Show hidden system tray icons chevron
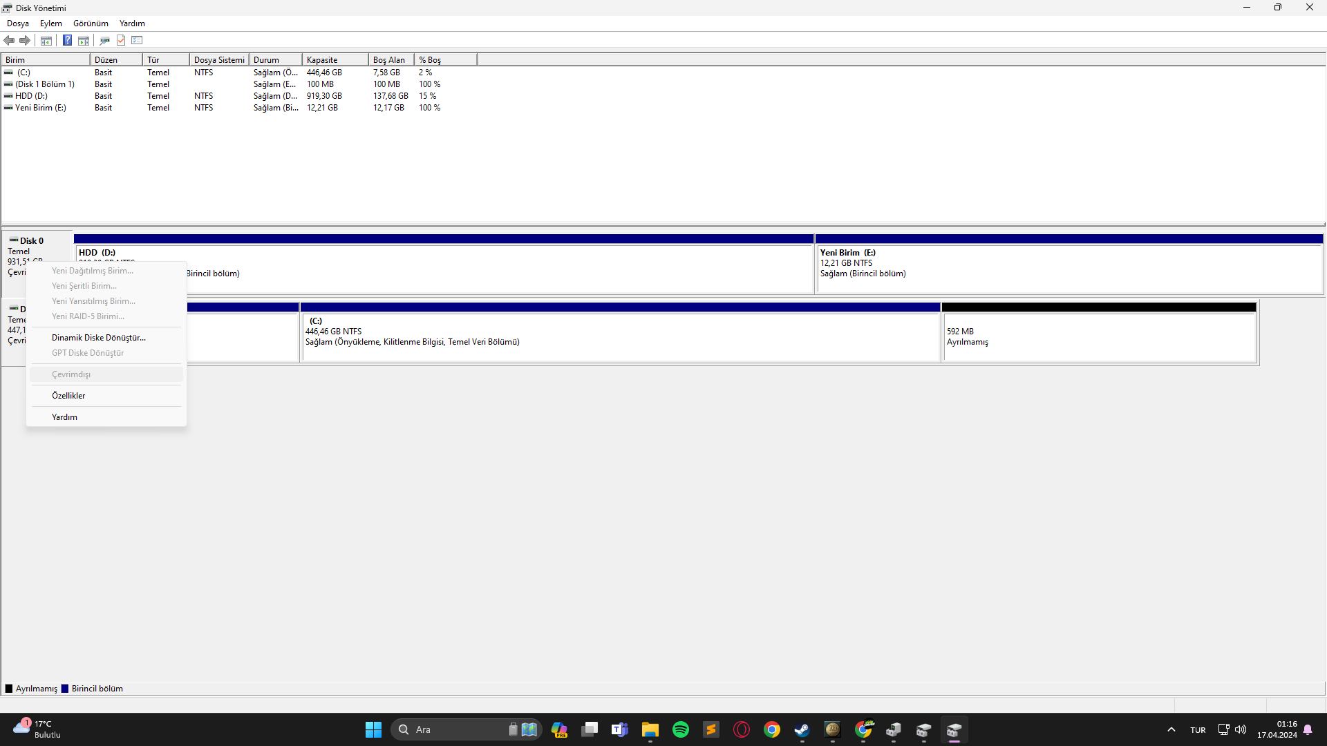The width and height of the screenshot is (1327, 746). pyautogui.click(x=1171, y=730)
